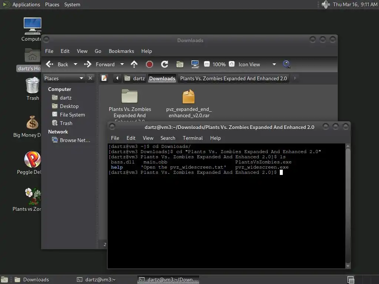Click the red Stop loading icon

150,64
